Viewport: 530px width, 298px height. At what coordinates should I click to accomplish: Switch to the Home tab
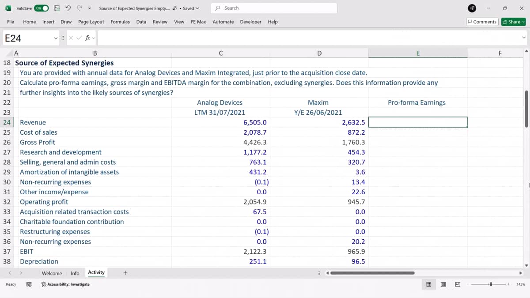tap(30, 22)
